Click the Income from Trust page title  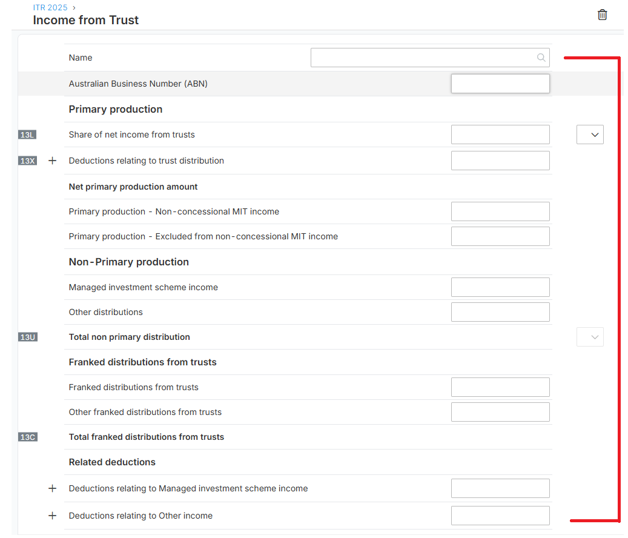(86, 20)
